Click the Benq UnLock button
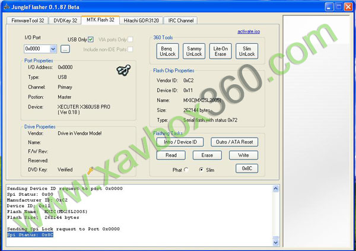The height and width of the screenshot is (251, 356). 168,52
